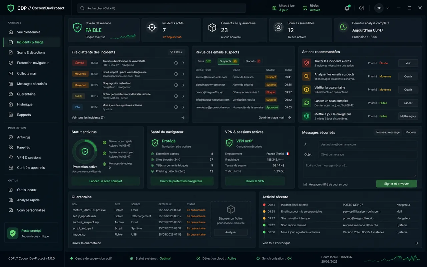This screenshot has width=427, height=267.
Task: Open the Ouvrir le triage mail link
Action: coord(275,117)
